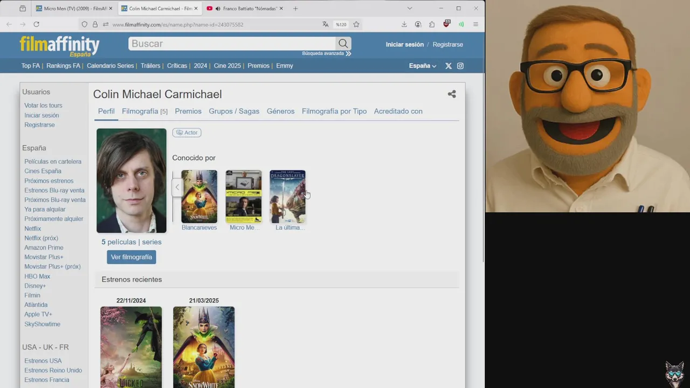Click the uBlock shield extension icon

[x=446, y=24]
